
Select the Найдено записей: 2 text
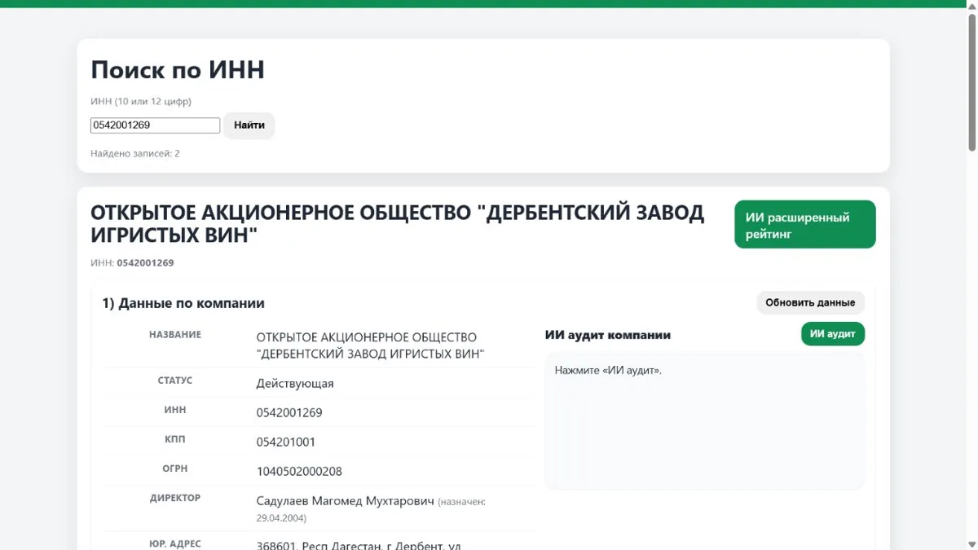135,153
